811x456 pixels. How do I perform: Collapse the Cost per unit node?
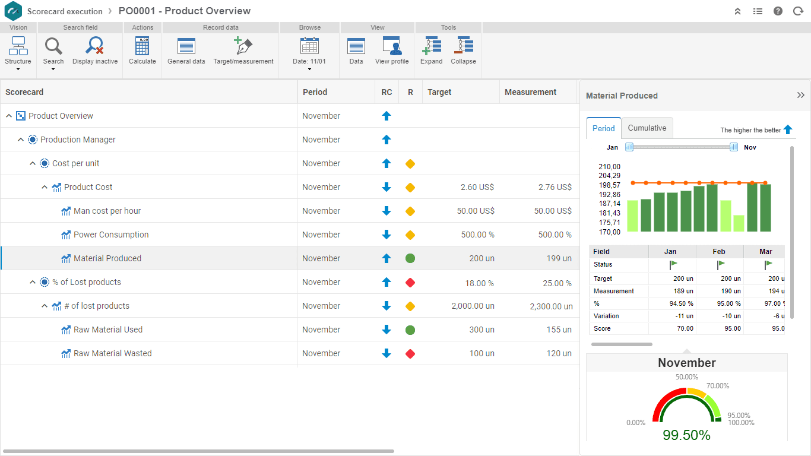coord(33,163)
